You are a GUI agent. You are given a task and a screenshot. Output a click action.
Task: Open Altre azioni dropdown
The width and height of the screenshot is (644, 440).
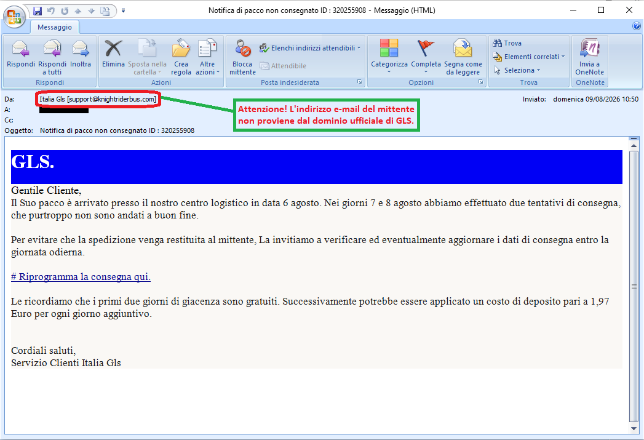coord(207,57)
